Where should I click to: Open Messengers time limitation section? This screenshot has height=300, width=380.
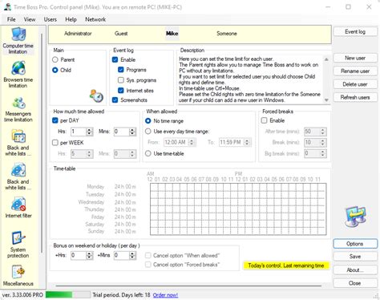18,109
